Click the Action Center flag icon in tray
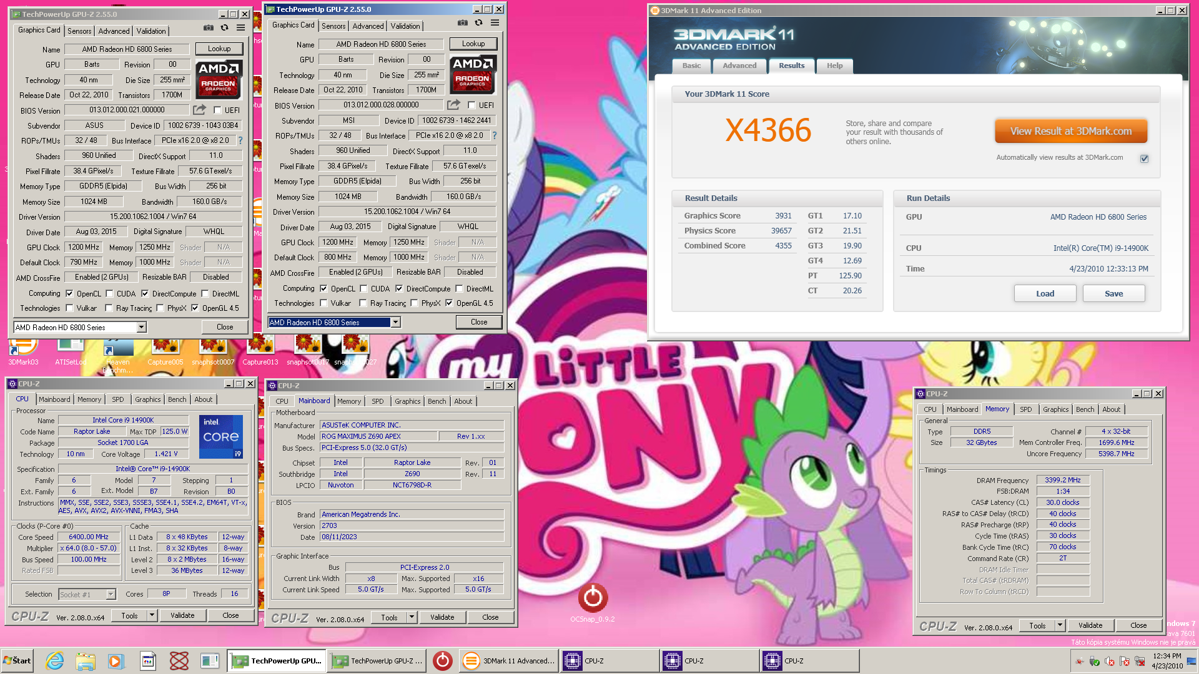 [x=1125, y=661]
